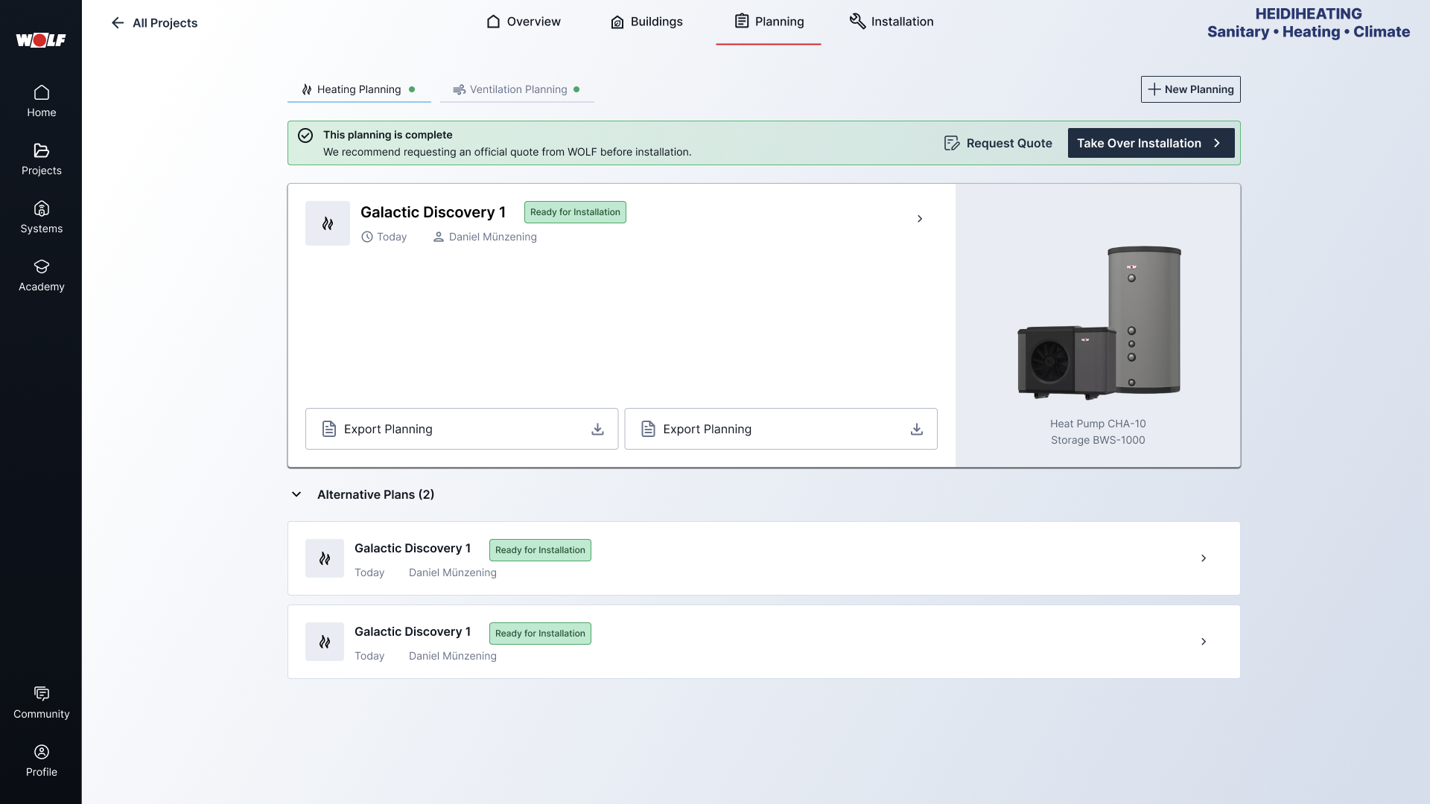Collapse the Alternative Plans section
Image resolution: width=1430 pixels, height=804 pixels.
[297, 494]
